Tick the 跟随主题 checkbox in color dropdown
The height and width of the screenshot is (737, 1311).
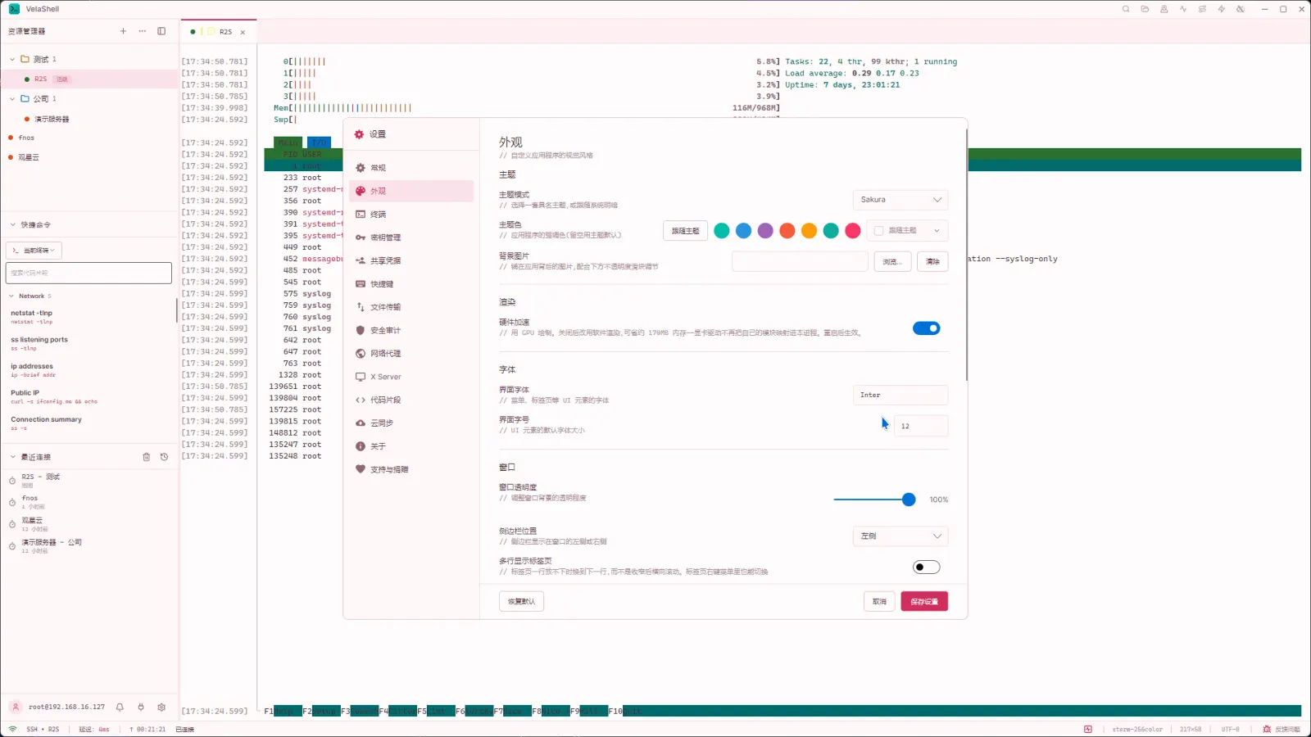click(x=878, y=231)
